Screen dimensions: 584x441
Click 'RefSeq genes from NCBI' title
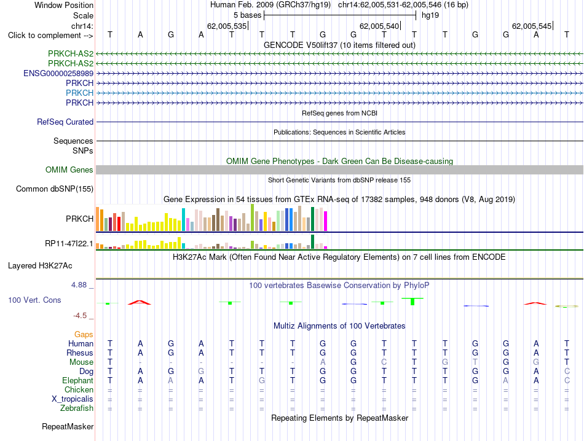tap(339, 113)
